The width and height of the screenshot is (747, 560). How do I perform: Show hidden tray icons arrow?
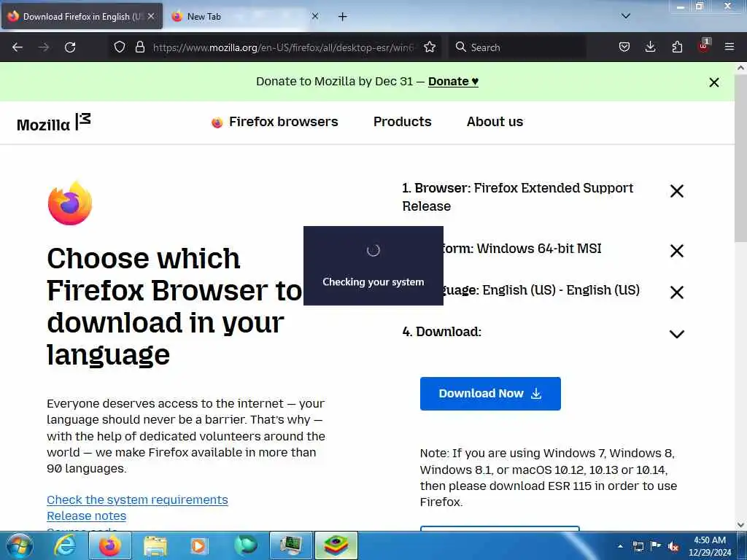point(620,546)
